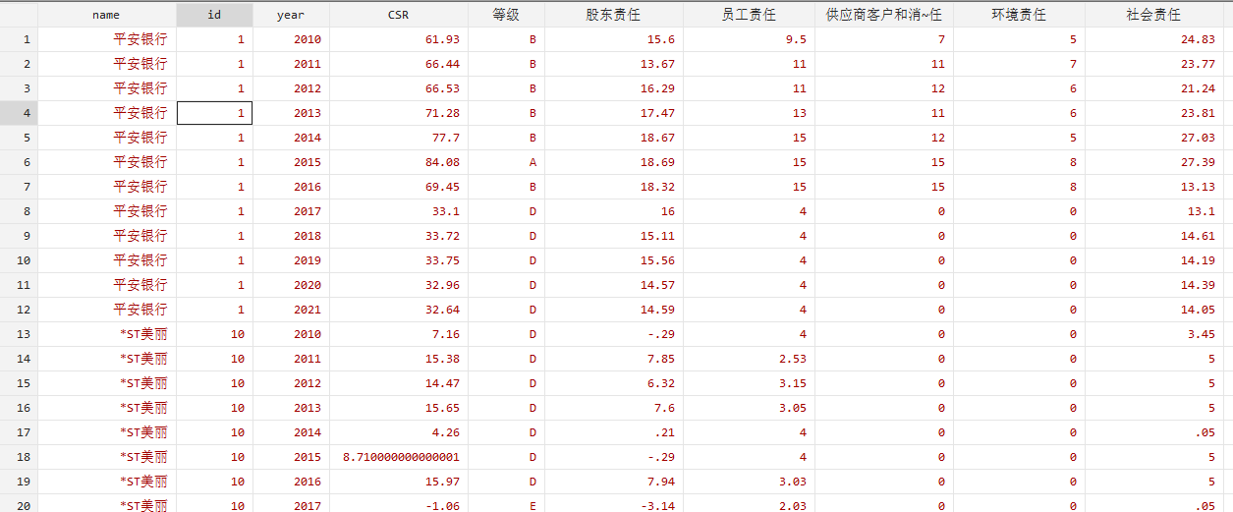Select row number 7 header
This screenshot has width=1233, height=512.
pyautogui.click(x=19, y=187)
